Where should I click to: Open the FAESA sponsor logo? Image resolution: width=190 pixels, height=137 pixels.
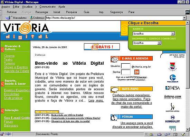(x=172, y=88)
